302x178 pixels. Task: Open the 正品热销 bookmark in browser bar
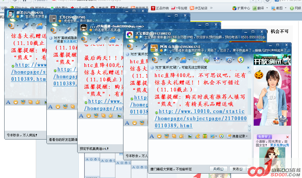point(160,8)
